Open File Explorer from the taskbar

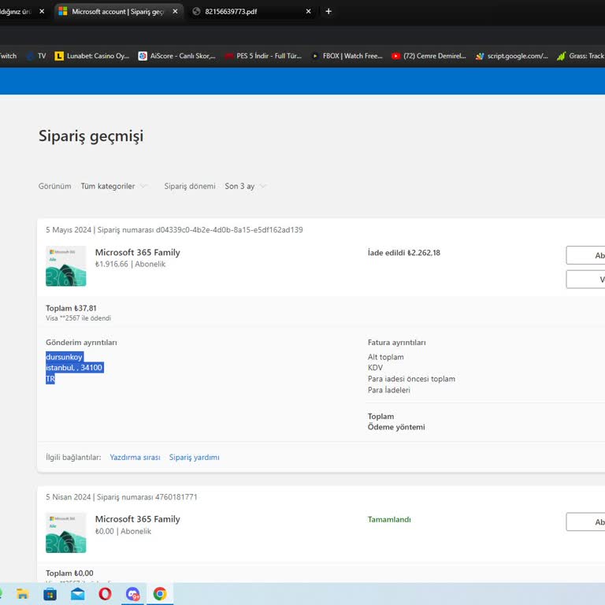[x=23, y=594]
